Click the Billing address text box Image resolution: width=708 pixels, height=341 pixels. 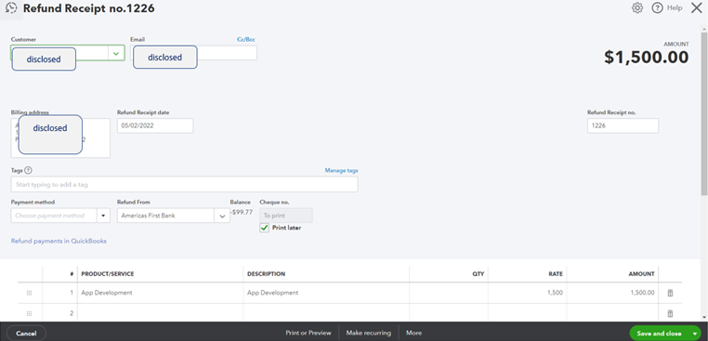point(60,138)
